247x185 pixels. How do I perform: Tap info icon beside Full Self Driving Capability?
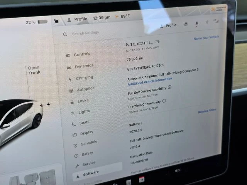[x=169, y=87]
